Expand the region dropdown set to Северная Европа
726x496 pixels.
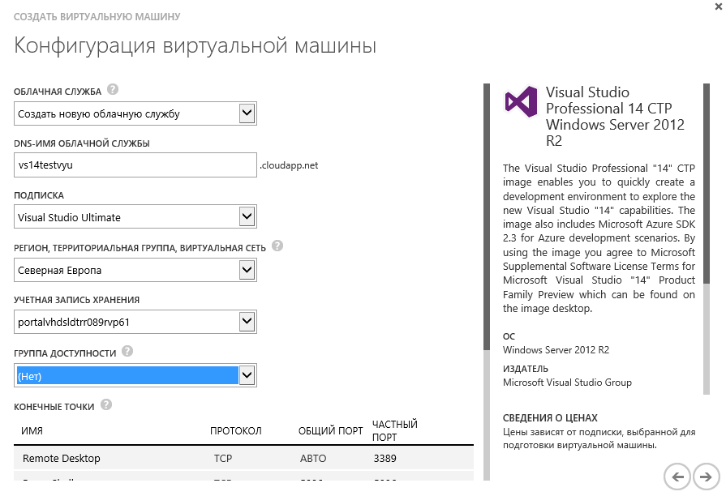pyautogui.click(x=135, y=270)
